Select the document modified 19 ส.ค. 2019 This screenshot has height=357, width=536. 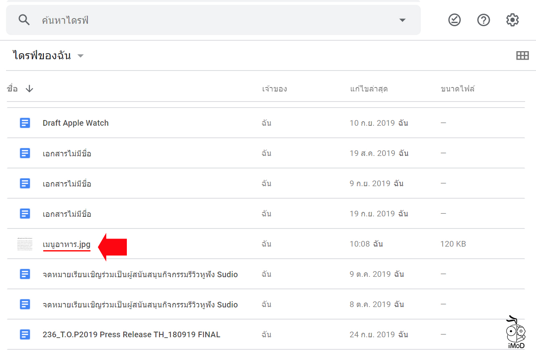(x=67, y=154)
